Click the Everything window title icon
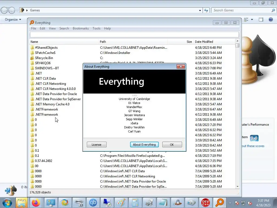This screenshot has height=208, width=277. tap(32, 22)
